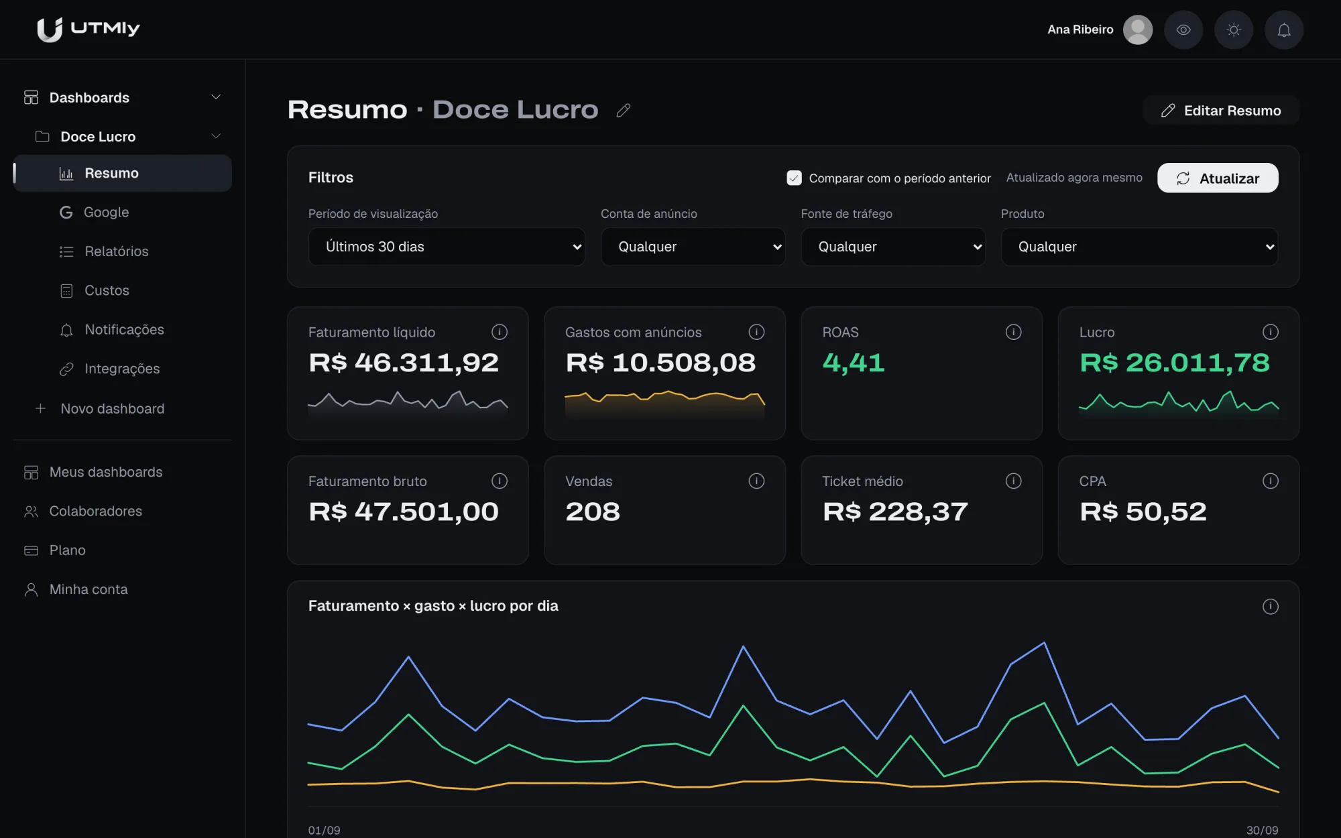Open Ana Ribeiro profile avatar
This screenshot has height=838, width=1341.
1137,29
